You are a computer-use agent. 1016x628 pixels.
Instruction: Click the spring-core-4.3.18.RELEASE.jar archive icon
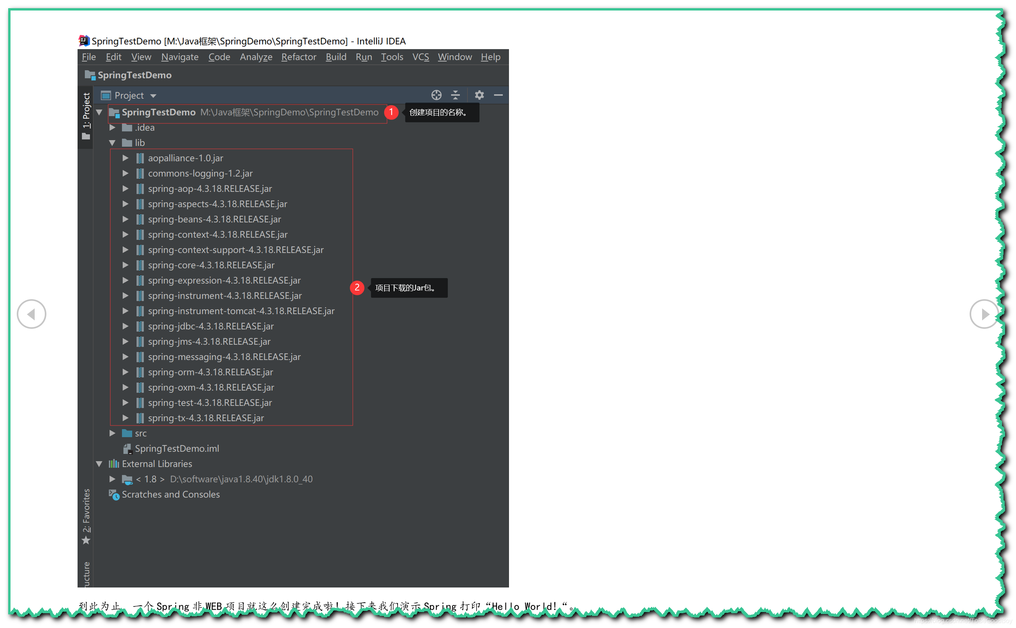140,265
